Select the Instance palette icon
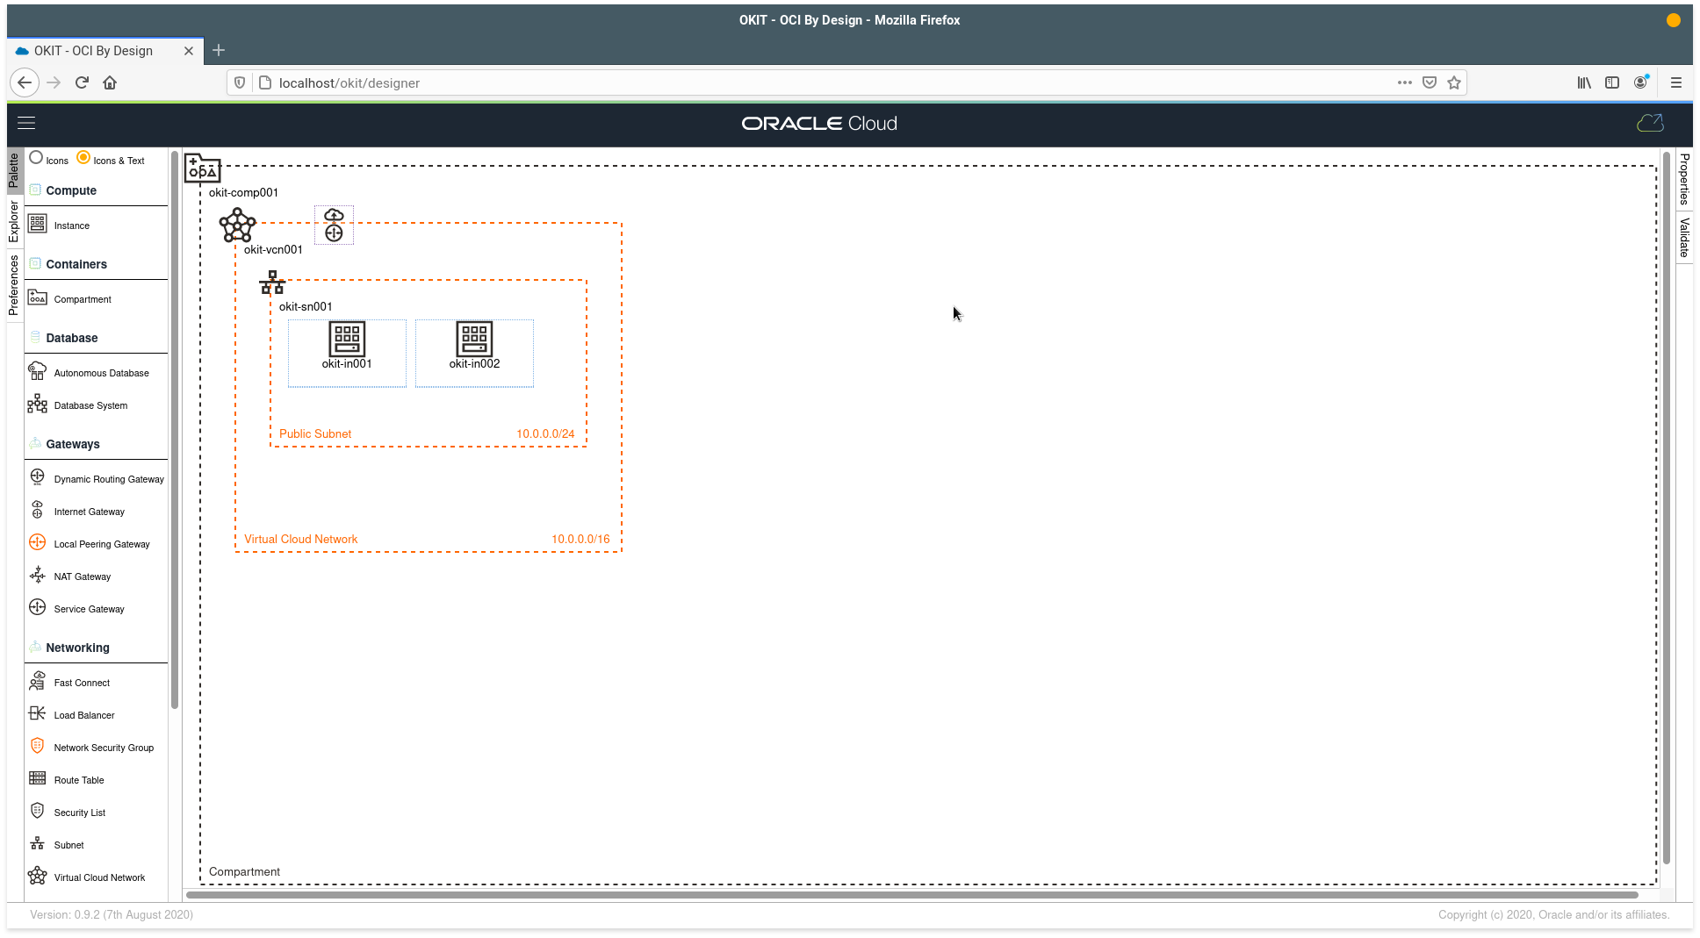1700x938 pixels. pyautogui.click(x=37, y=225)
